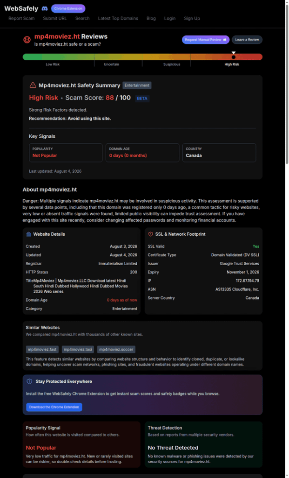Viewport: 289px width, 478px height.
Task: Click the SSL & Network Footprint shield icon
Action: pyautogui.click(x=150, y=234)
